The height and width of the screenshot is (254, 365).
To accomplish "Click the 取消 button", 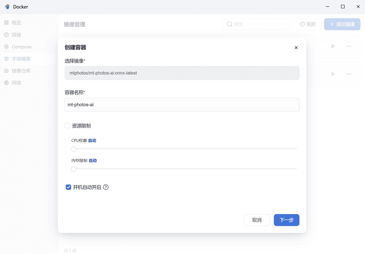I will click(x=257, y=220).
